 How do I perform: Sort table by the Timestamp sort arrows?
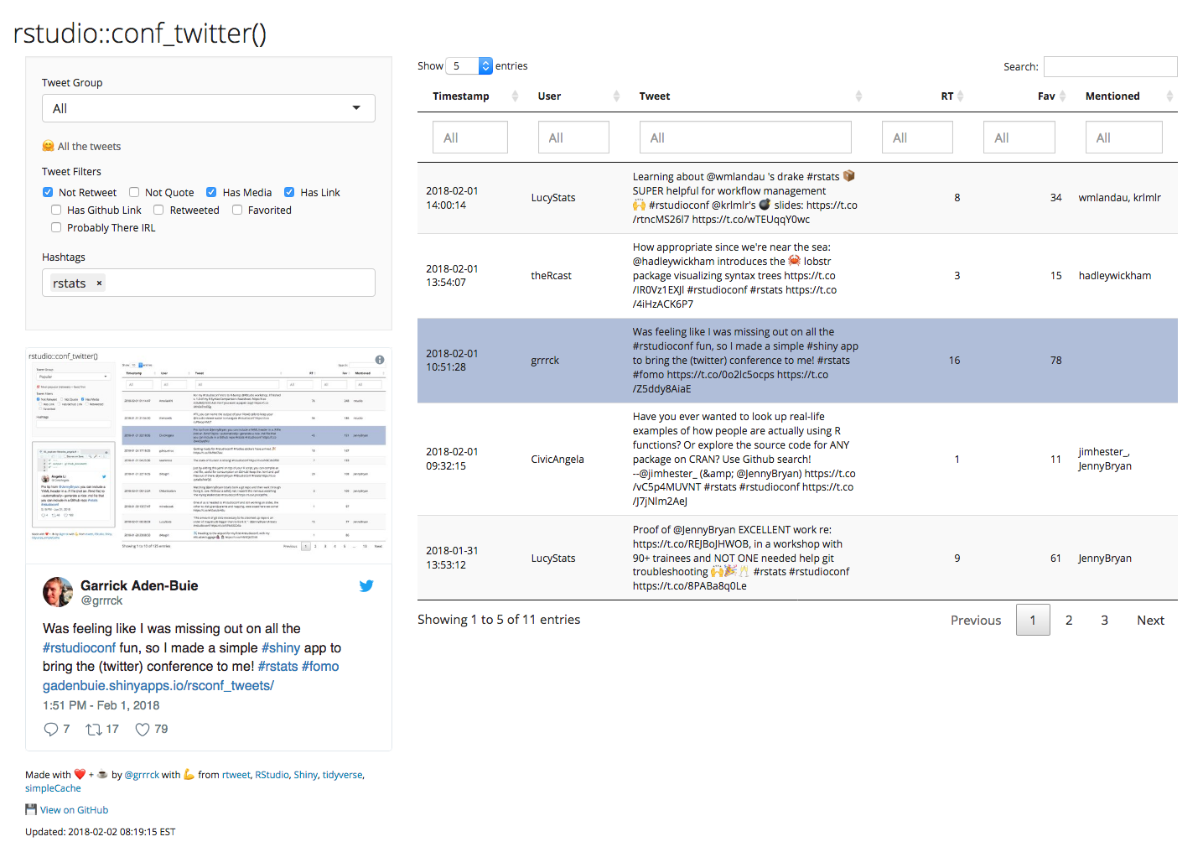(x=515, y=96)
